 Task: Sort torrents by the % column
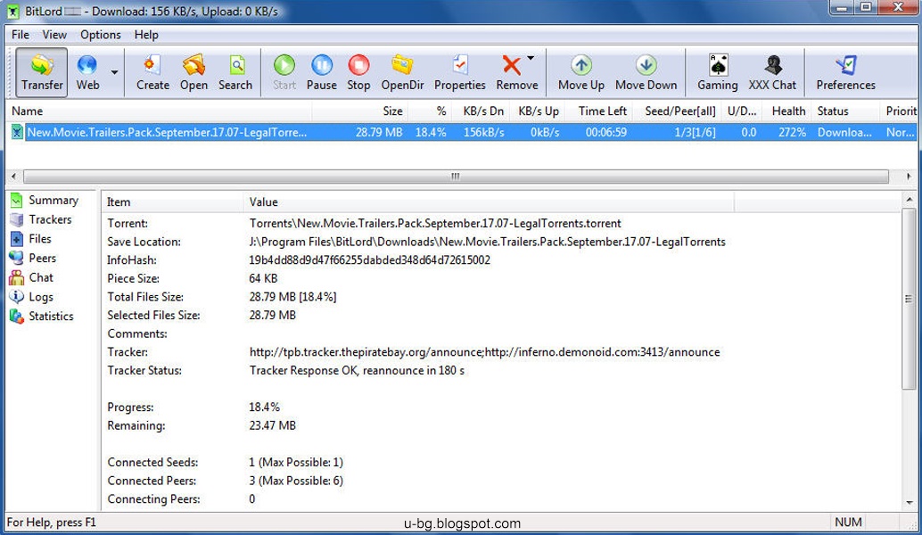429,111
